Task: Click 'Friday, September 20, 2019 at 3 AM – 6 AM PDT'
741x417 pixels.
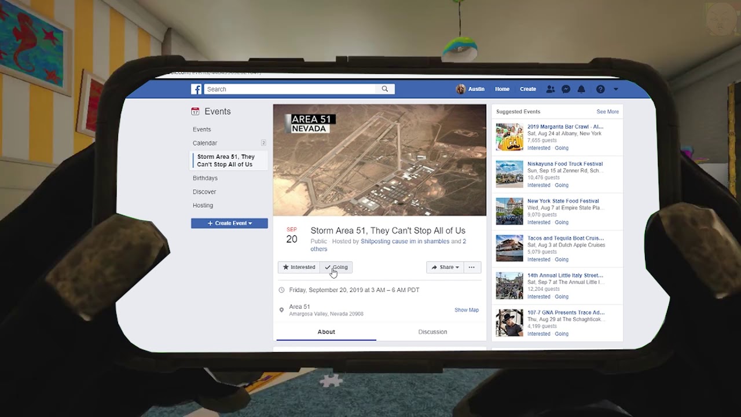Action: tap(354, 290)
